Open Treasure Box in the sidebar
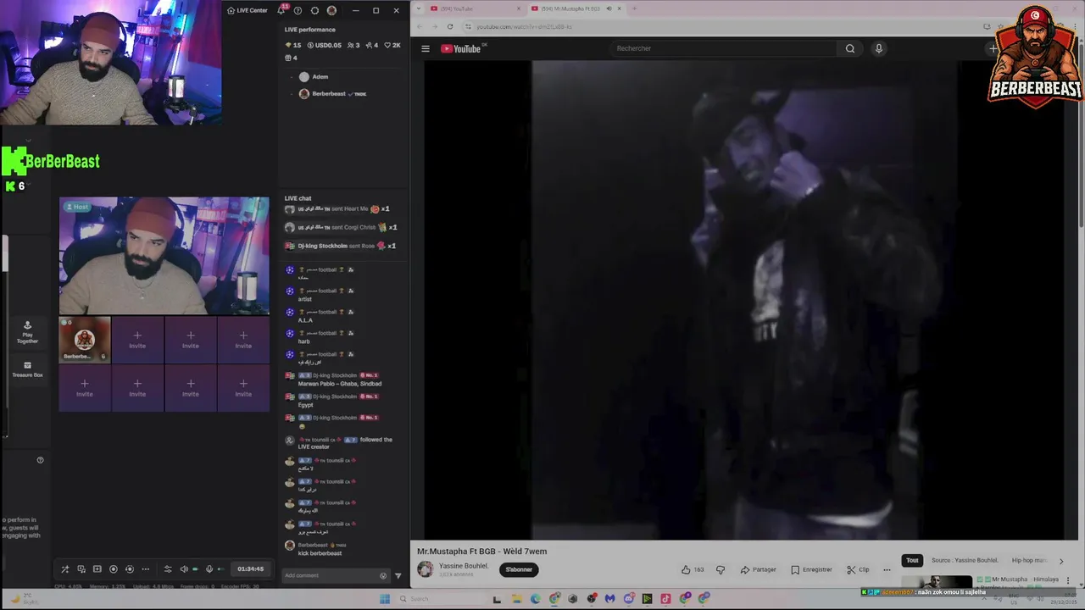This screenshot has height=610, width=1085. [27, 369]
